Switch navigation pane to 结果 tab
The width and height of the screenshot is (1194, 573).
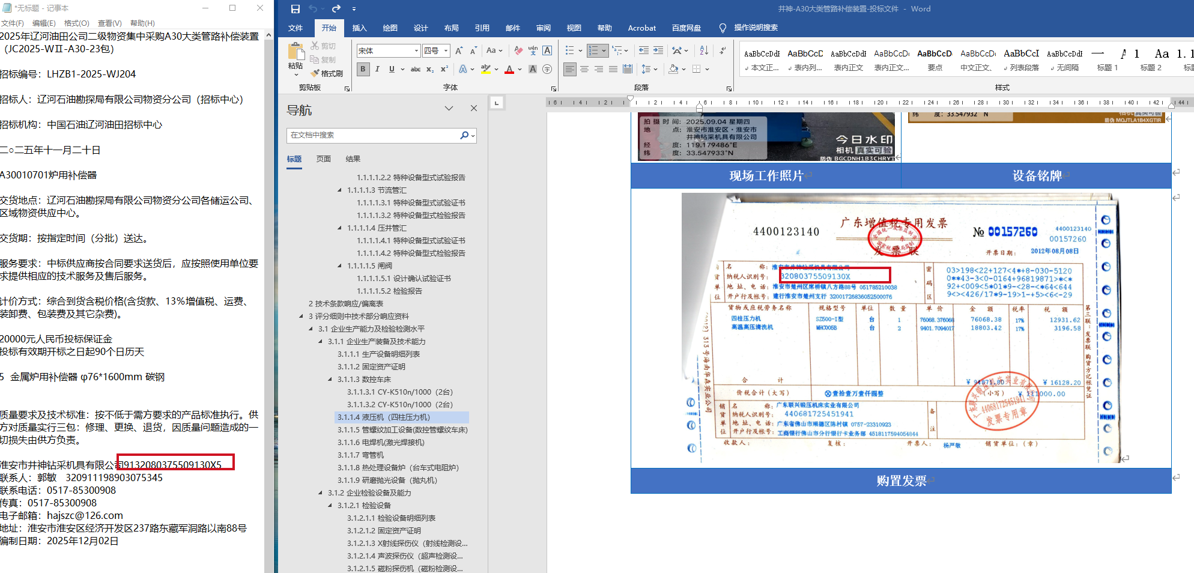point(353,159)
